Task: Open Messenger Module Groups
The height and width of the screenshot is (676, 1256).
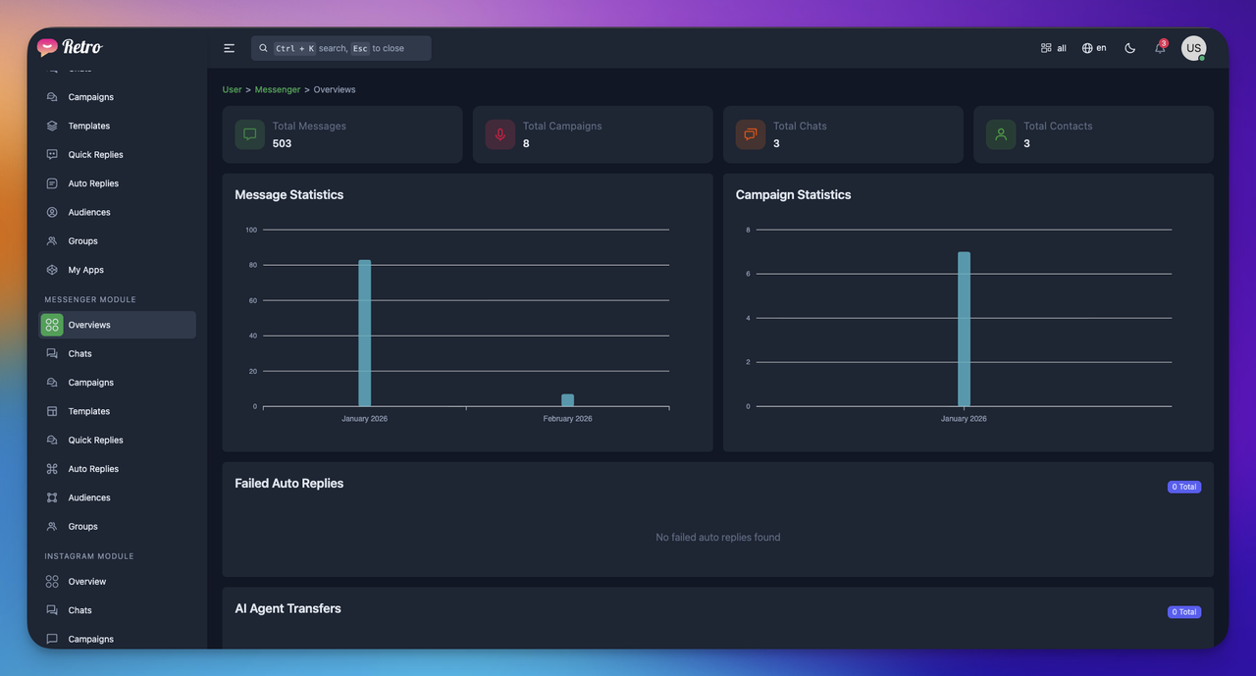Action: pos(118,527)
